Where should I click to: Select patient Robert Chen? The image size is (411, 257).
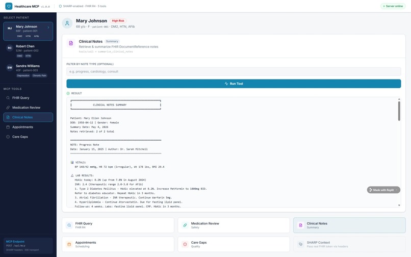28,51
